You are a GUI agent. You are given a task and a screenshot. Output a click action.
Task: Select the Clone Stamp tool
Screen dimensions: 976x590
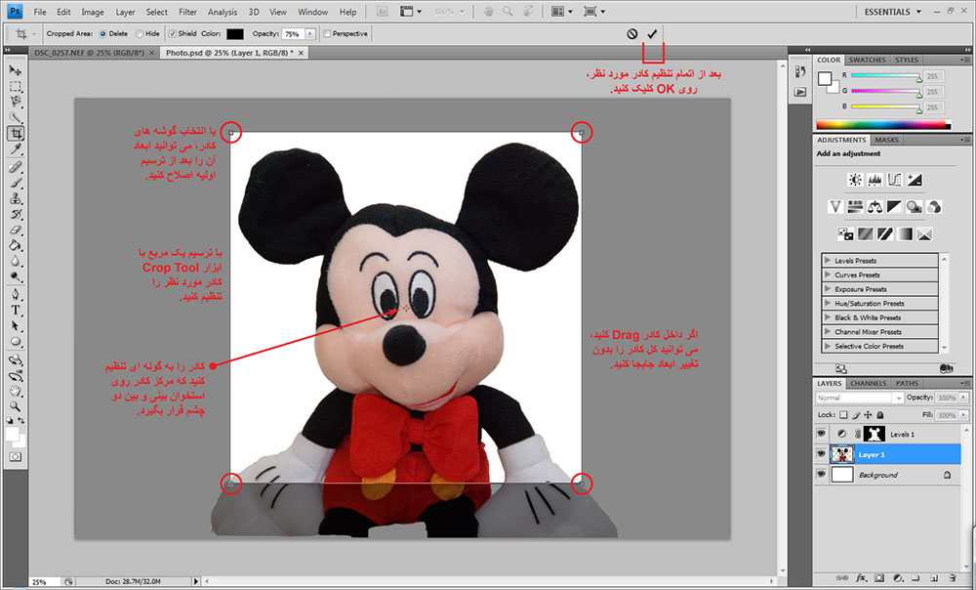coord(16,198)
